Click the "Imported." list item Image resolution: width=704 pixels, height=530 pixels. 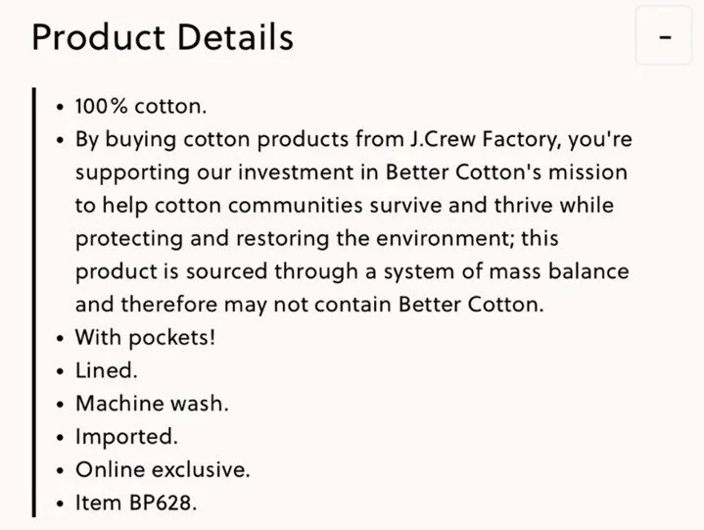pos(126,437)
